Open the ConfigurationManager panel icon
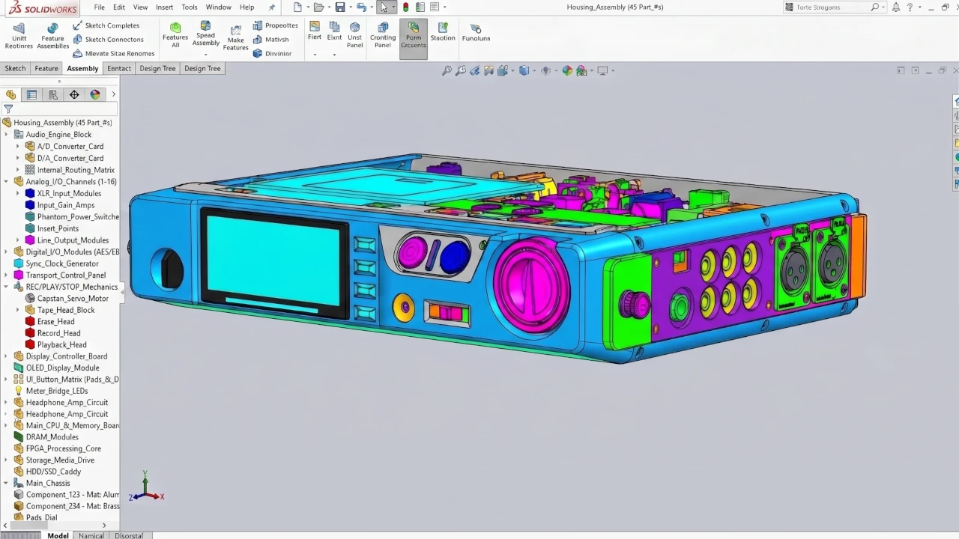 pos(53,94)
